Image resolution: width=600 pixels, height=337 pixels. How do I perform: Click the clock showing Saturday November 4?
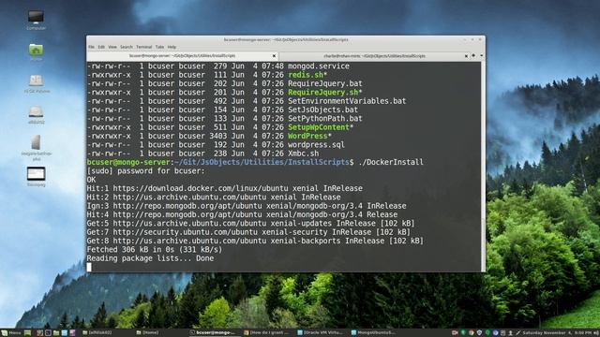(558, 333)
